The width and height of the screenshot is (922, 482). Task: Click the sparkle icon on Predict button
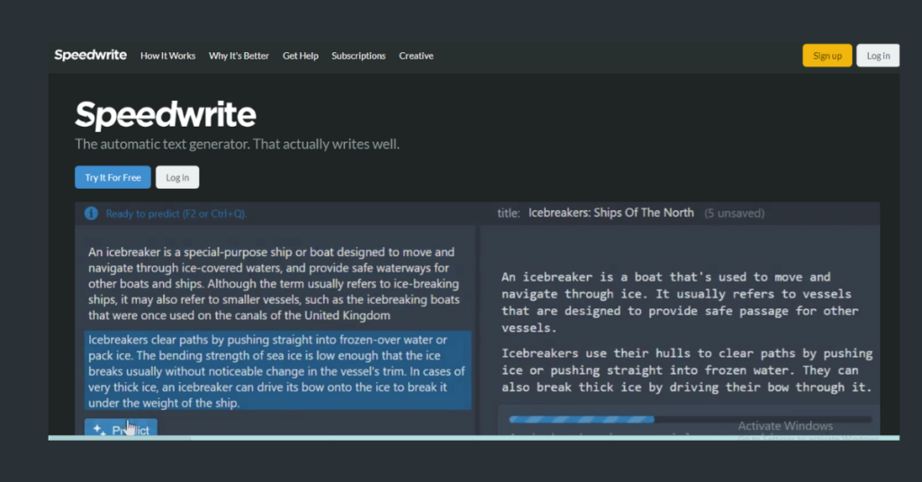pyautogui.click(x=99, y=430)
